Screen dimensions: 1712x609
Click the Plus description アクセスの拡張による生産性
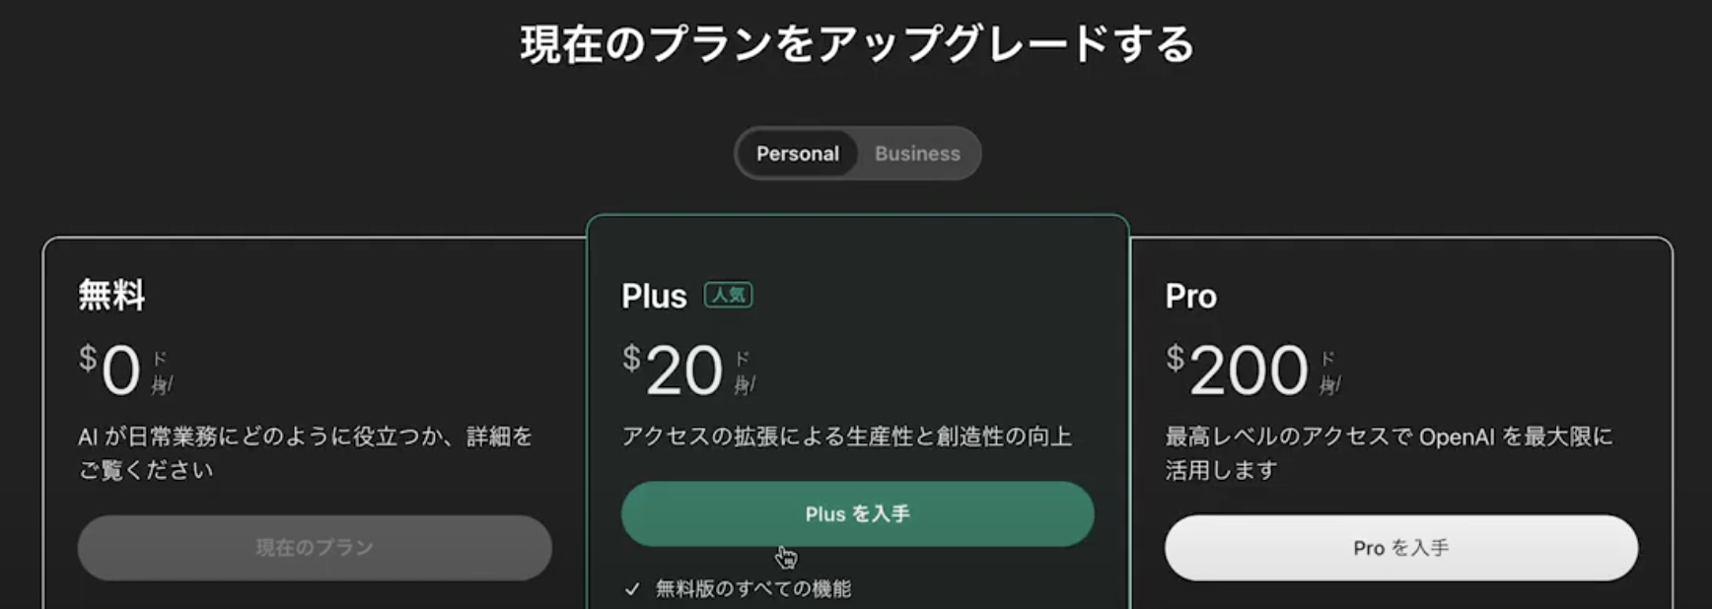[846, 437]
